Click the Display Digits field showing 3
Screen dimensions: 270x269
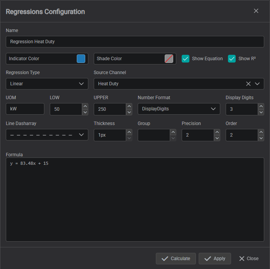pyautogui.click(x=242, y=109)
